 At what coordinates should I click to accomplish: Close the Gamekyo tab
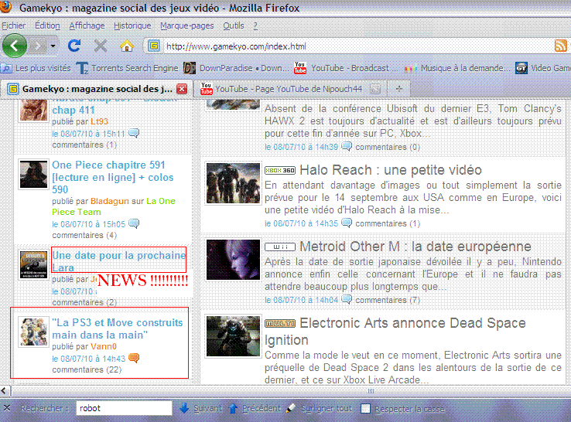point(182,89)
